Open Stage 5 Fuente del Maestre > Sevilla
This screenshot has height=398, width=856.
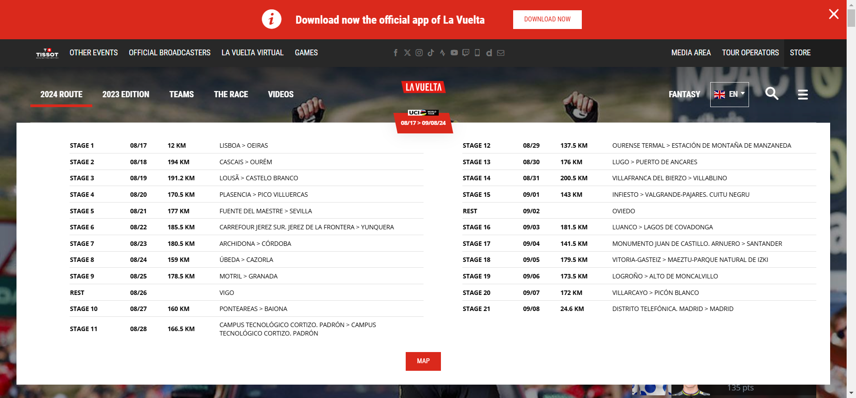tap(247, 211)
